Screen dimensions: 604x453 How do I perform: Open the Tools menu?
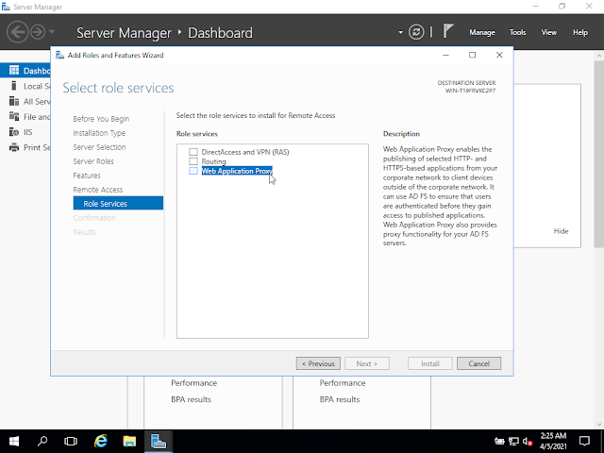coord(517,32)
